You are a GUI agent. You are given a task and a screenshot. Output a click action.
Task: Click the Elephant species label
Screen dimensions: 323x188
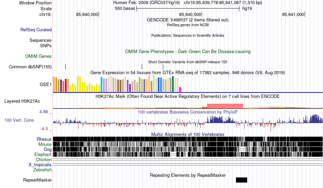43,154
